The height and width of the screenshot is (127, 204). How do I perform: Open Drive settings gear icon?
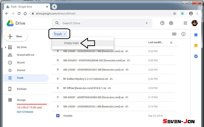[x=171, y=23]
